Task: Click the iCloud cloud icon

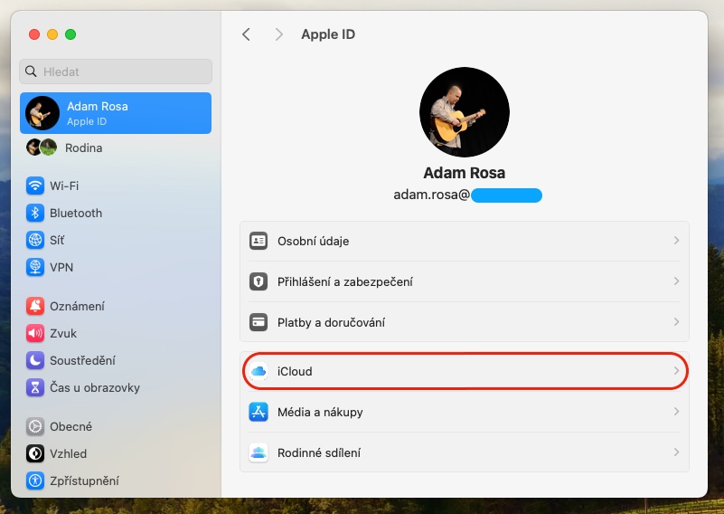Action: [x=259, y=371]
